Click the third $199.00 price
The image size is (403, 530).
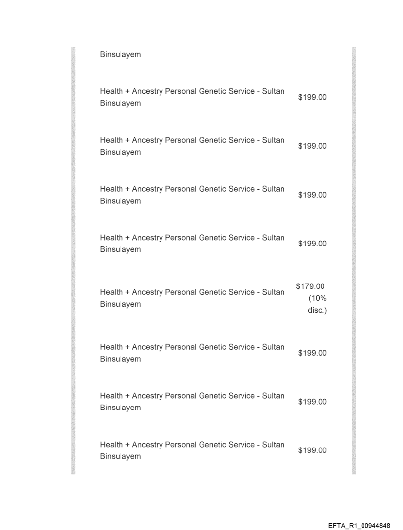pos(312,195)
